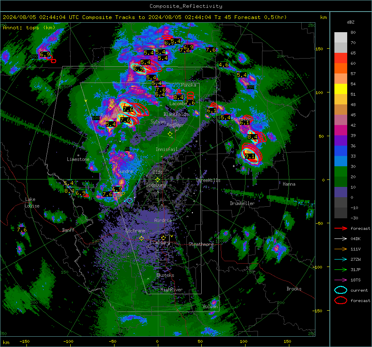
Task: Click the Didsbury city label
Action: click(x=156, y=185)
